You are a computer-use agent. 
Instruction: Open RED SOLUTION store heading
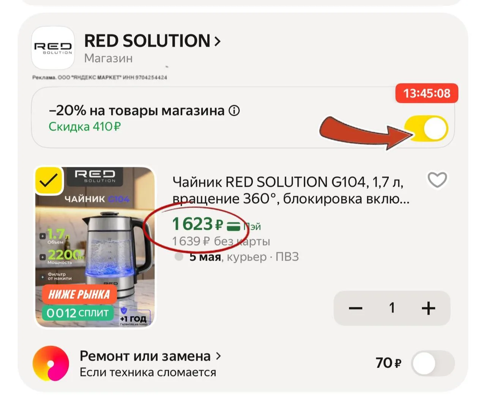click(x=147, y=41)
